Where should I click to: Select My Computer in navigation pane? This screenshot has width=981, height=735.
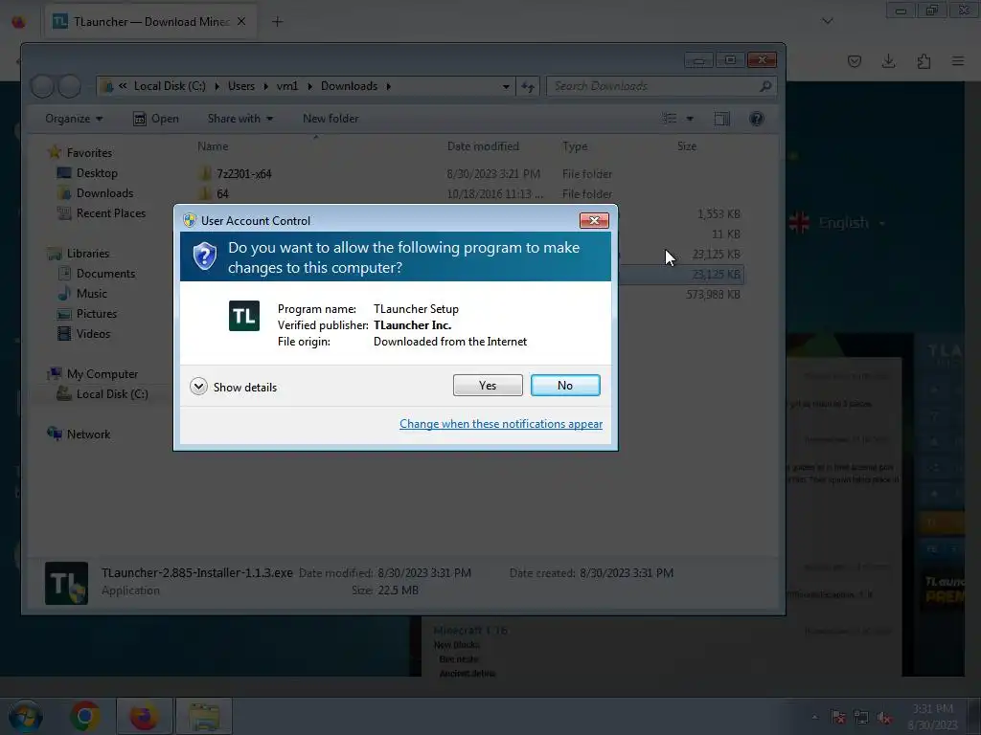coord(102,374)
